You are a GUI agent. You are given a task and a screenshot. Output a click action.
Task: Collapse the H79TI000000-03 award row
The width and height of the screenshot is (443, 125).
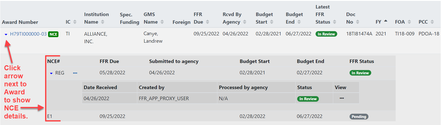pyautogui.click(x=6, y=34)
